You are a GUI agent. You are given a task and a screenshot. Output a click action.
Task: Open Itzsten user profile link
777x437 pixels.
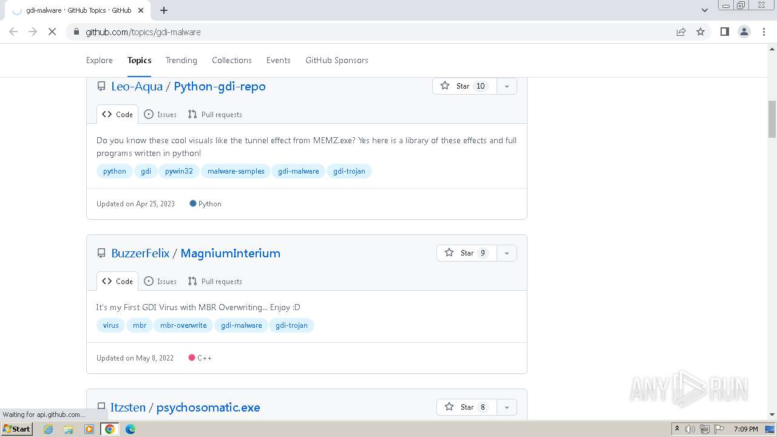(x=128, y=407)
